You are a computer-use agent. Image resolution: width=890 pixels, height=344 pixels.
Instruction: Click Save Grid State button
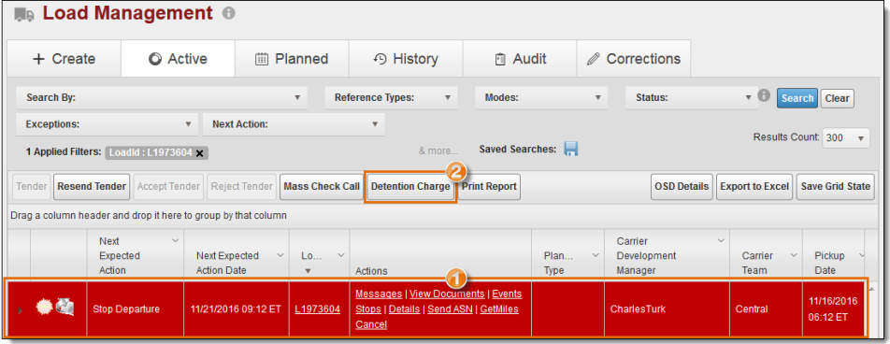click(x=835, y=186)
